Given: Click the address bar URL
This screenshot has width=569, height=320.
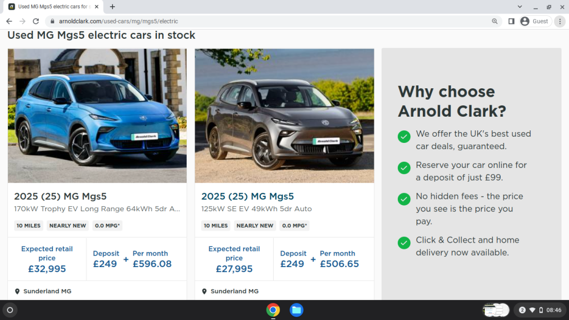Looking at the screenshot, I should click(118, 22).
